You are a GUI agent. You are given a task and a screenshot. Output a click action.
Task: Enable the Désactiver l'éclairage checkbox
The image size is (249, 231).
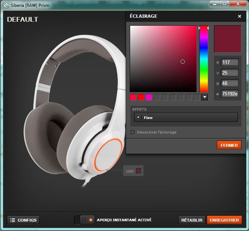133,132
